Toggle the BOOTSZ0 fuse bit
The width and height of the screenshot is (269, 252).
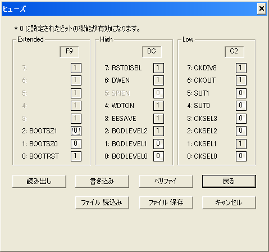coord(76,143)
